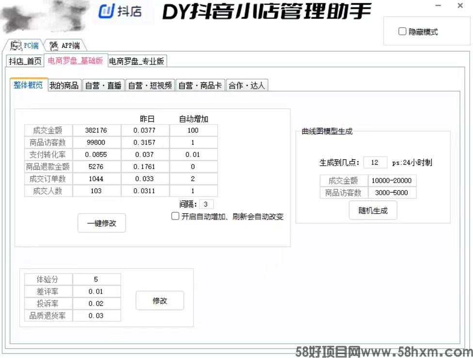Image resolution: width=473 pixels, height=358 pixels.
Task: Click the 自动增加 column header
Action: click(x=193, y=119)
